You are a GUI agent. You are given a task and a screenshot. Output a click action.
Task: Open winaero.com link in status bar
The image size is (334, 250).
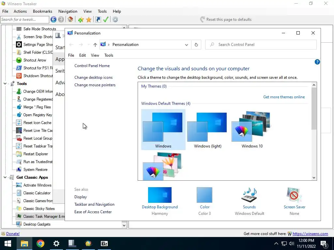(310, 234)
